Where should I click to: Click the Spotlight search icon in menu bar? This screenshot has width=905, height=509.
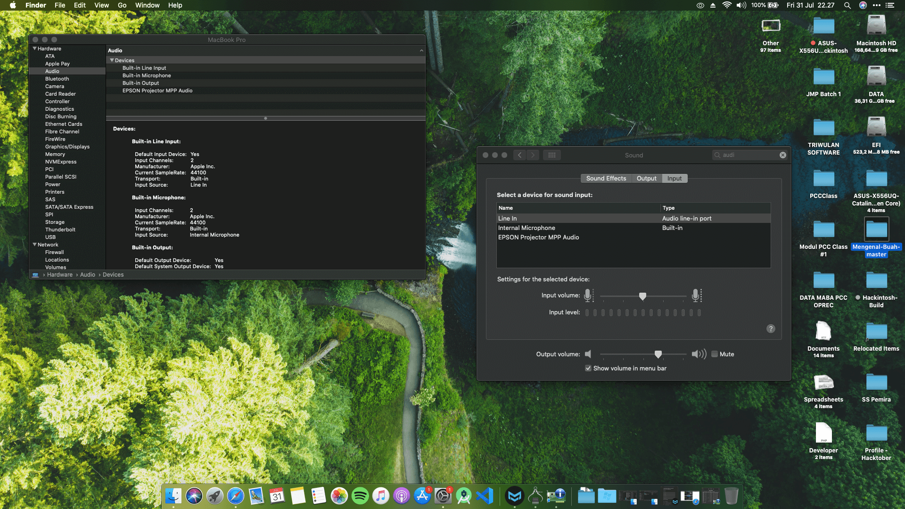(x=847, y=5)
